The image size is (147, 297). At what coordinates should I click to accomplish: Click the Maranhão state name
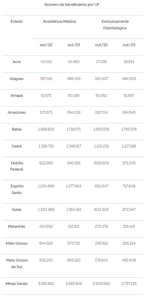(16, 226)
